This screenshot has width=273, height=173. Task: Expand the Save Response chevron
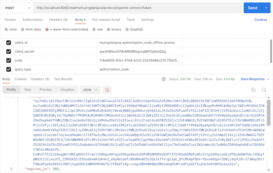tap(268, 79)
